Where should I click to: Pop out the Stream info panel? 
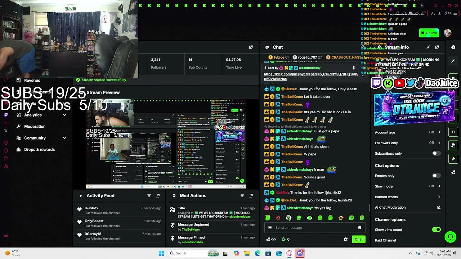437,47
